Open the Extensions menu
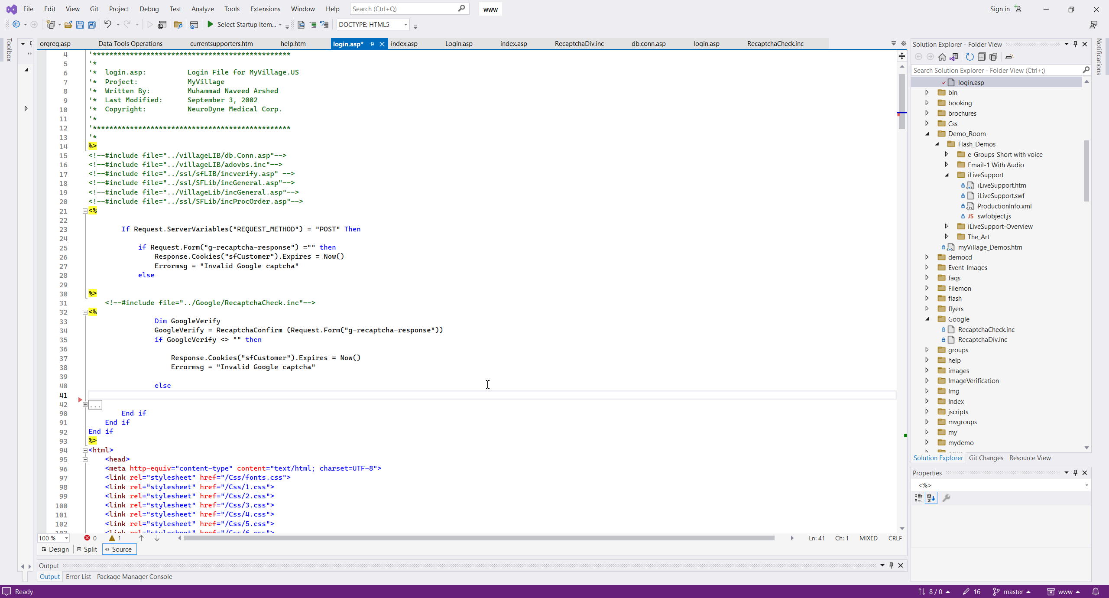 click(x=265, y=9)
